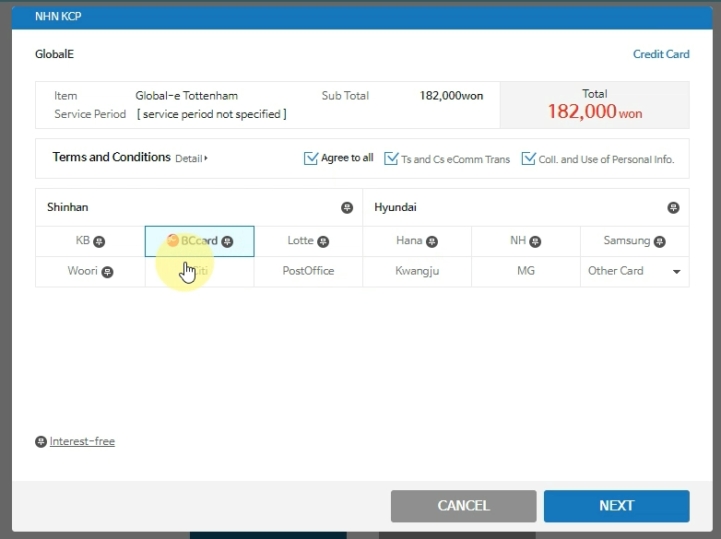Click the interest-free icon beside KB
This screenshot has width=721, height=539.
coord(99,241)
